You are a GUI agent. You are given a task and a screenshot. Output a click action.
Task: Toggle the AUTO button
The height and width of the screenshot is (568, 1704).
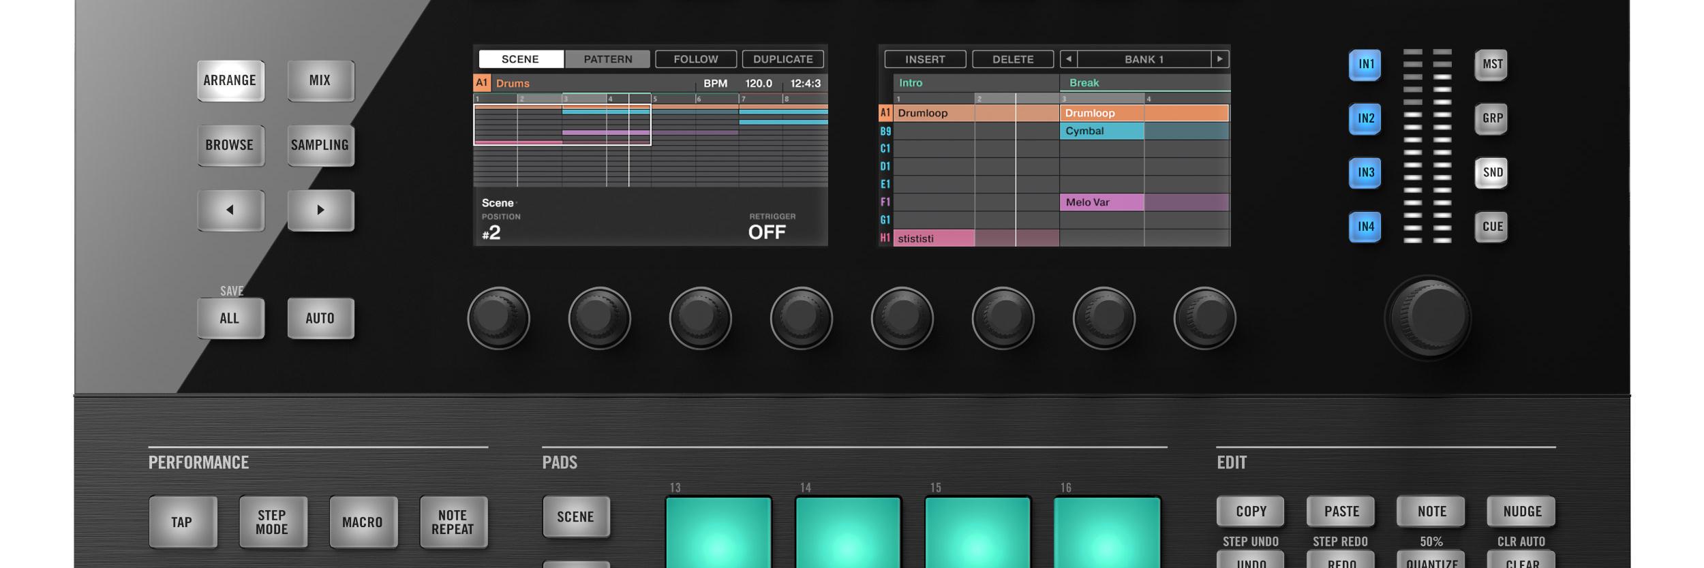320,318
